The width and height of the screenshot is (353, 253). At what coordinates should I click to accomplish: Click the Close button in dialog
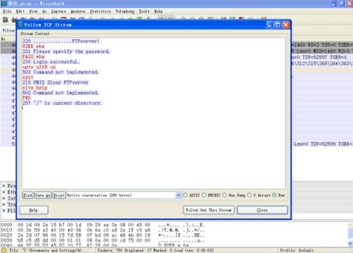(x=262, y=210)
